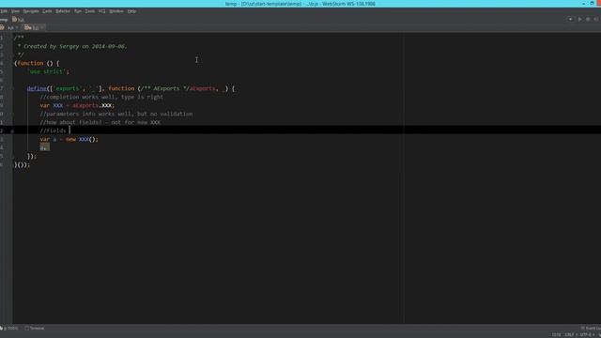This screenshot has height=338, width=601.
Task: Click the 'Created by Sergey' comment line
Action: tap(72, 46)
